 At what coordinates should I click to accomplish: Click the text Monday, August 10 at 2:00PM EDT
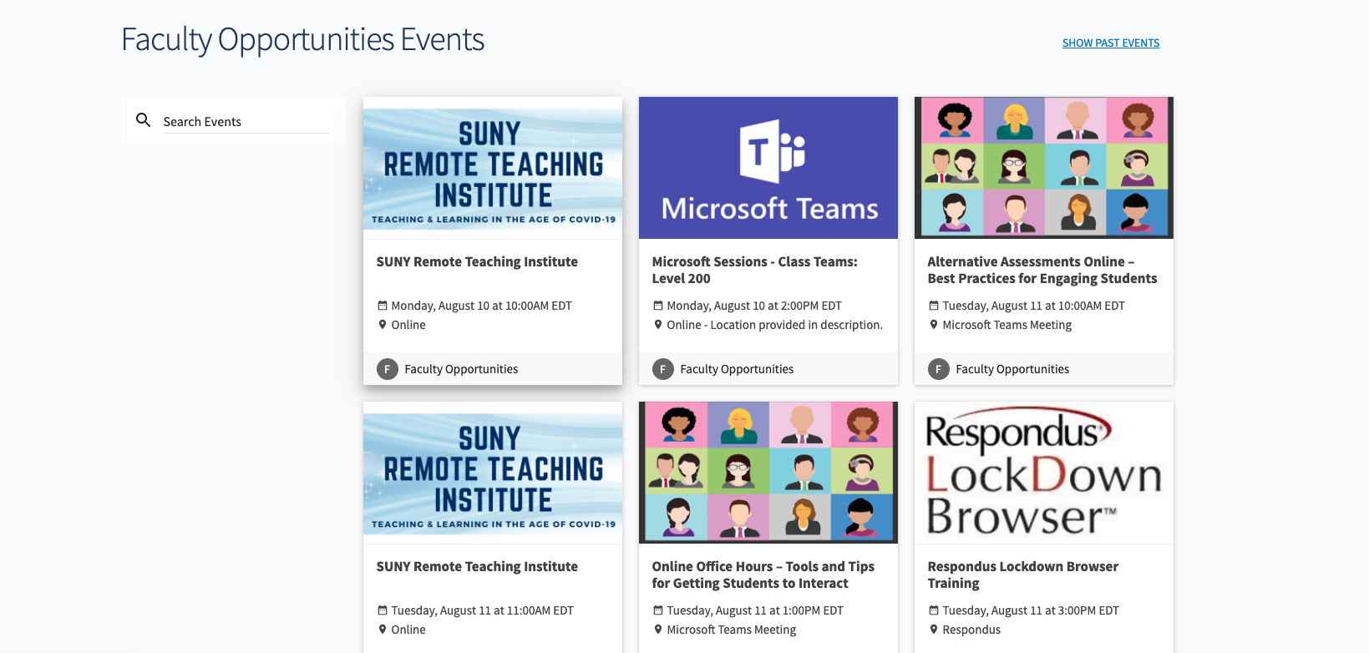tap(754, 306)
